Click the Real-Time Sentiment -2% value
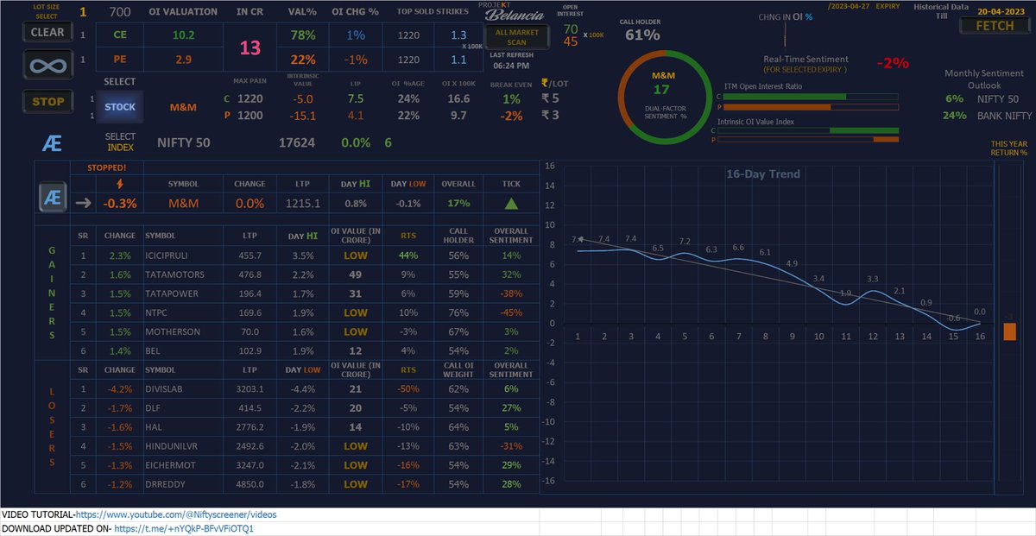The width and height of the screenshot is (1036, 536). click(x=893, y=63)
